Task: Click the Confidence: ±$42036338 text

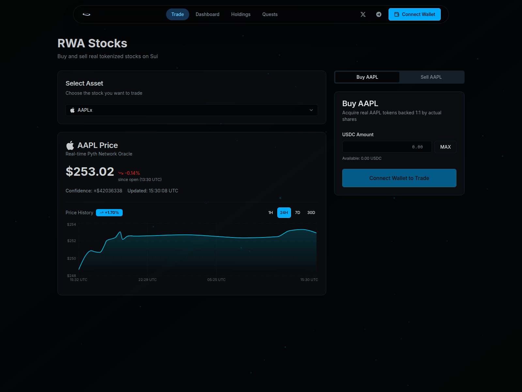Action: click(x=94, y=191)
